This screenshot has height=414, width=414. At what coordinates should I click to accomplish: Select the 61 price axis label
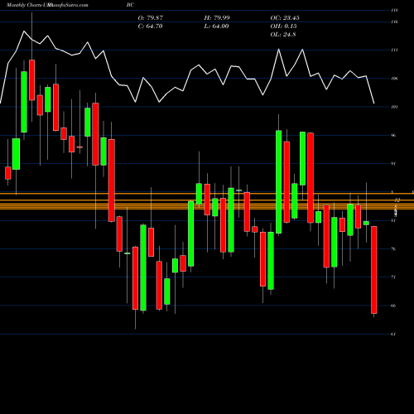point(393,334)
